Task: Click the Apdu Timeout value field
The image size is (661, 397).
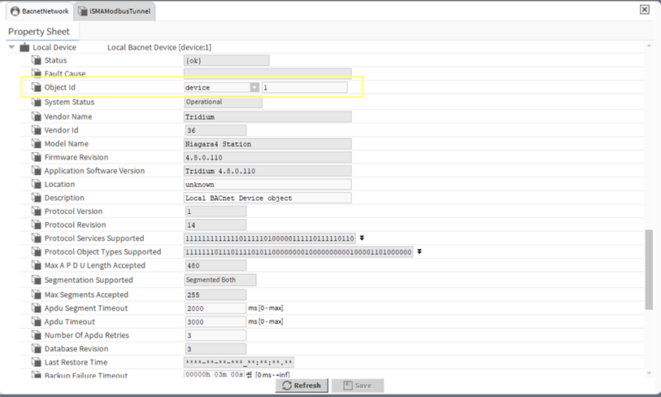Action: [215, 322]
